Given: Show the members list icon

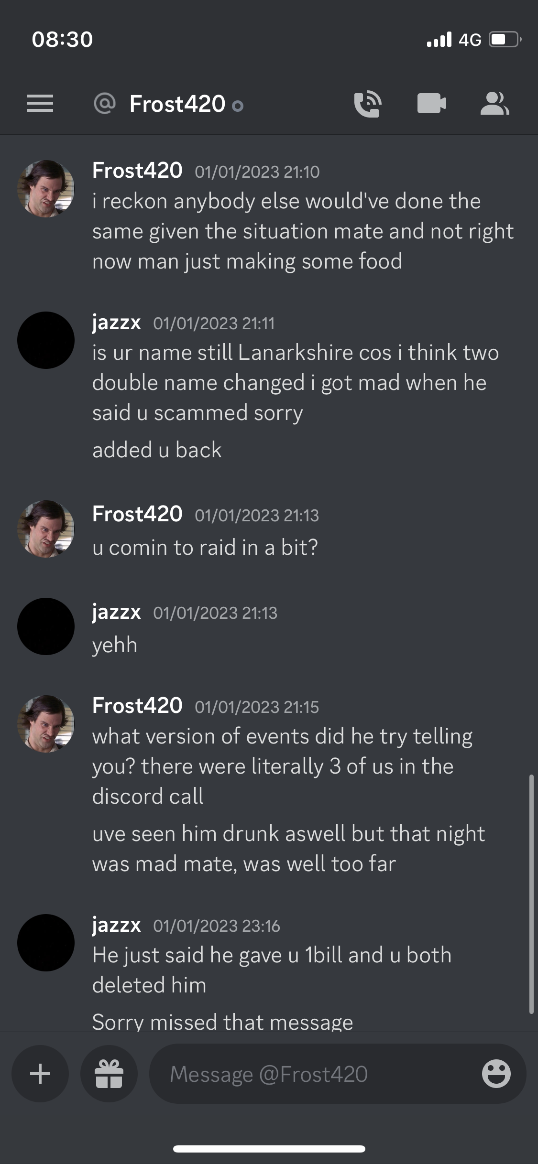Looking at the screenshot, I should point(495,104).
